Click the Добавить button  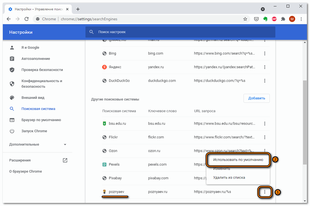point(256,98)
